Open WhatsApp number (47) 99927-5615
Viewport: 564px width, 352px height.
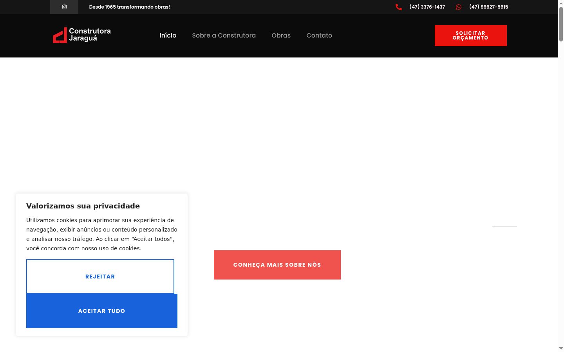click(x=489, y=7)
